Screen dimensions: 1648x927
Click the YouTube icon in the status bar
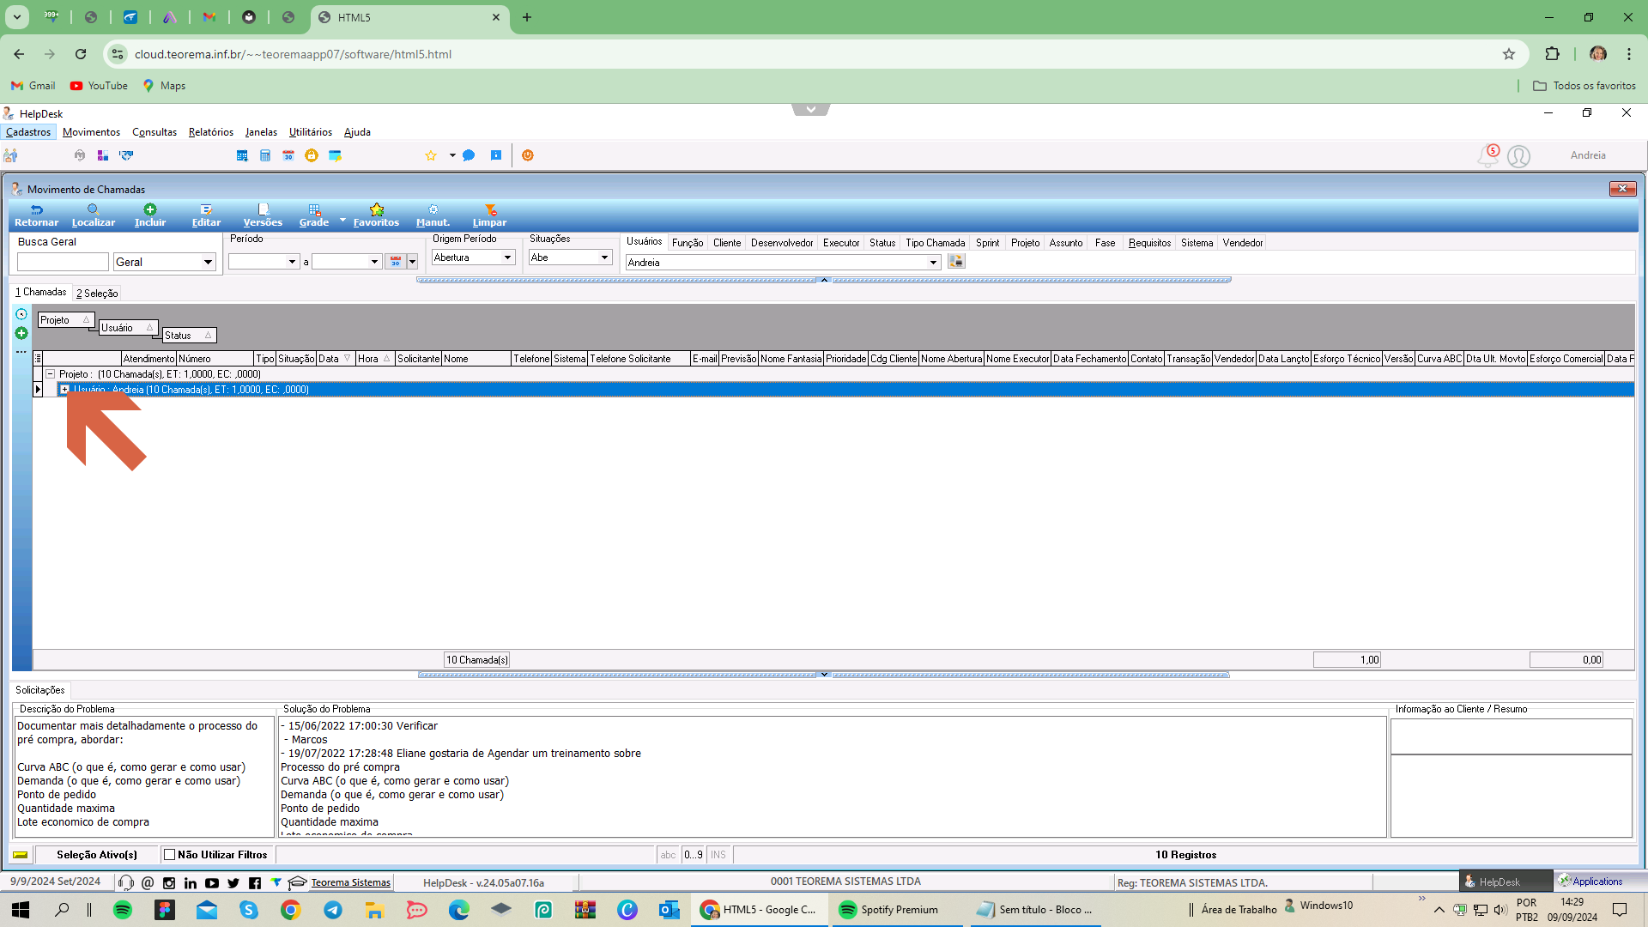[212, 882]
